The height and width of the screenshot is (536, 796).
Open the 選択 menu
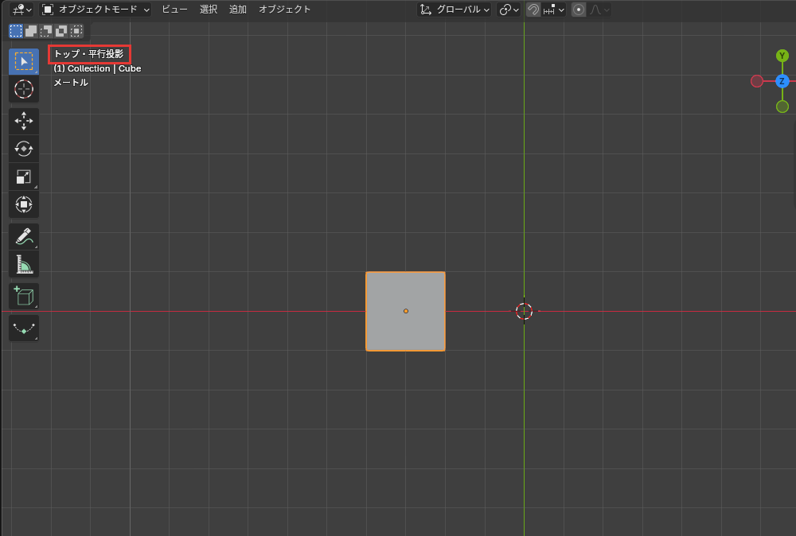pyautogui.click(x=208, y=10)
